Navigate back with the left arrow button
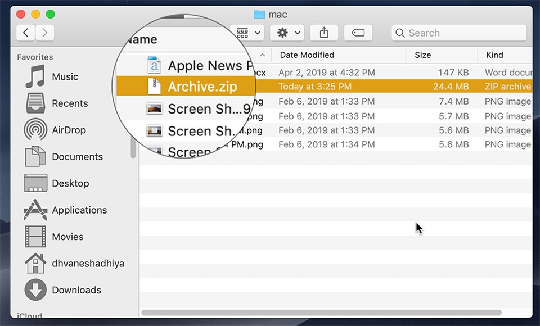The width and height of the screenshot is (540, 326). click(26, 33)
